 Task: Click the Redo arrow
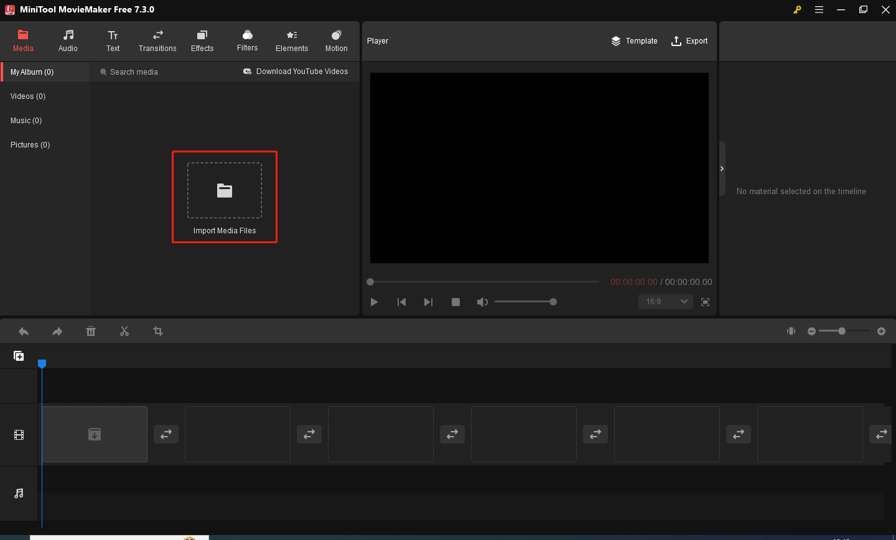pyautogui.click(x=57, y=332)
